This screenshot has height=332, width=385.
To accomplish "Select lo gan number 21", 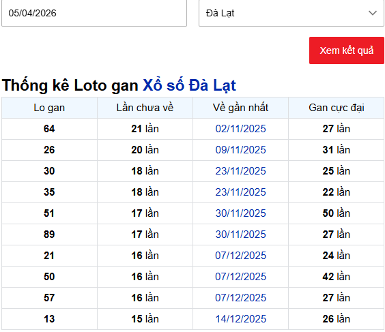I will 49,256.
